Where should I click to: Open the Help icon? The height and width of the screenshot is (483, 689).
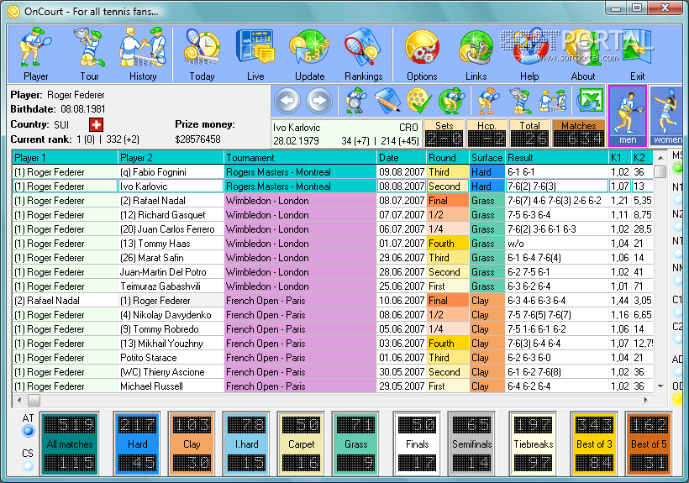click(529, 54)
